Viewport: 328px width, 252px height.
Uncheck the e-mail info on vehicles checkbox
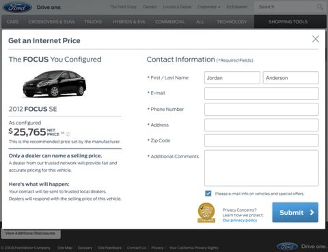point(208,194)
